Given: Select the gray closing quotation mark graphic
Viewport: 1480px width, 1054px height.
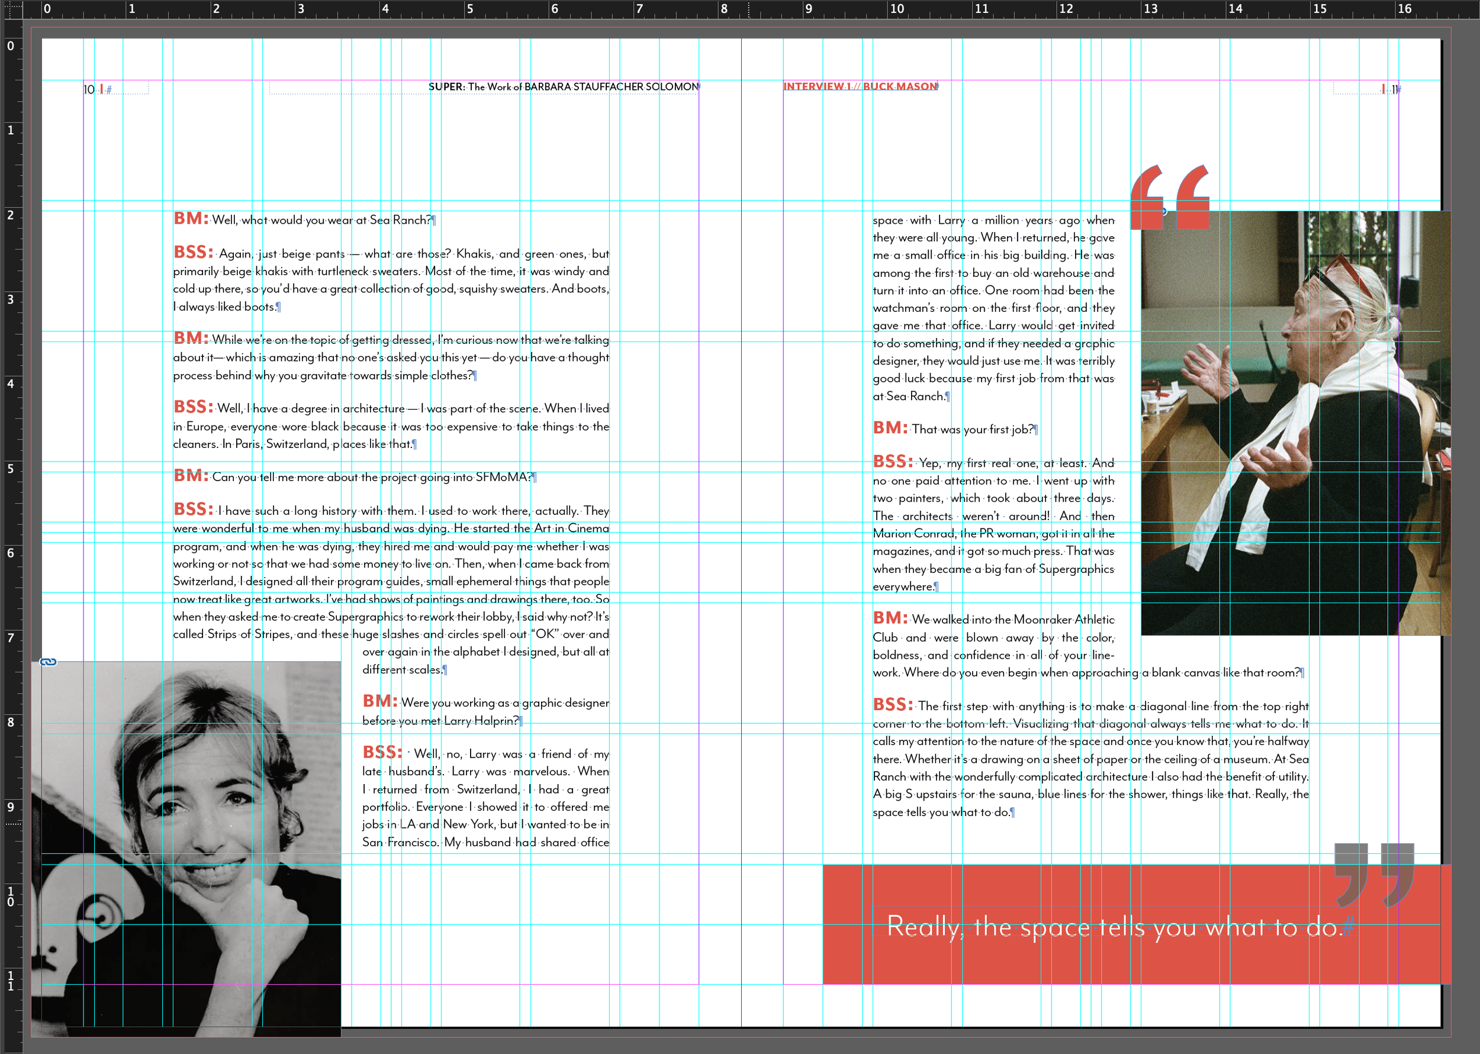Looking at the screenshot, I should [x=1374, y=875].
